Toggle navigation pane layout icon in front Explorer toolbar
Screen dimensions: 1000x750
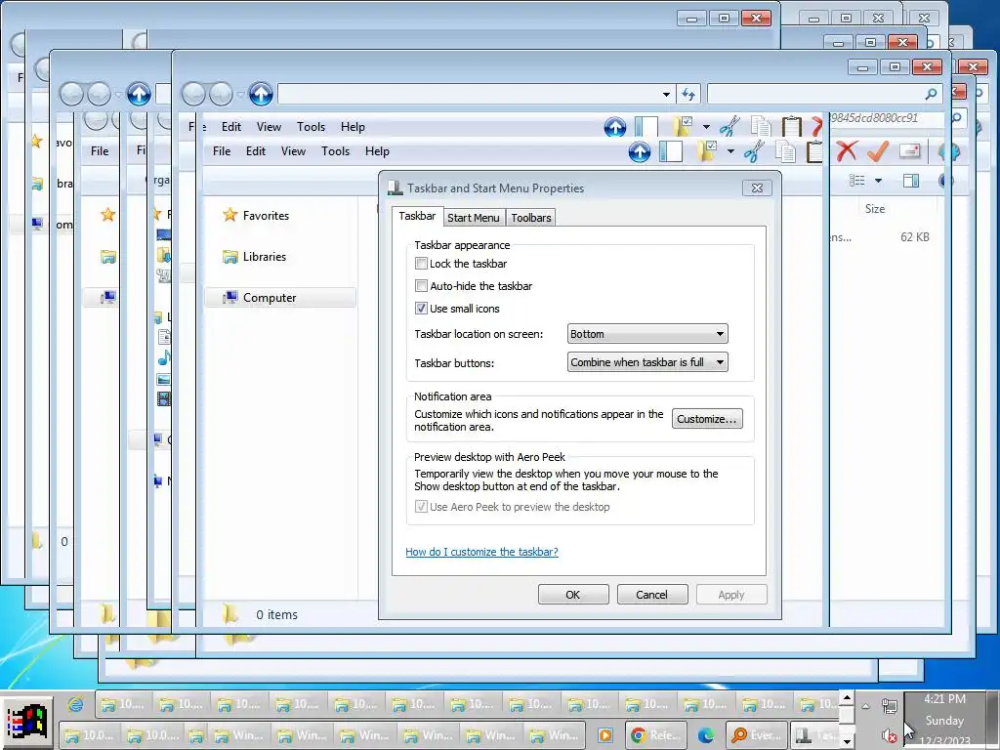point(670,151)
